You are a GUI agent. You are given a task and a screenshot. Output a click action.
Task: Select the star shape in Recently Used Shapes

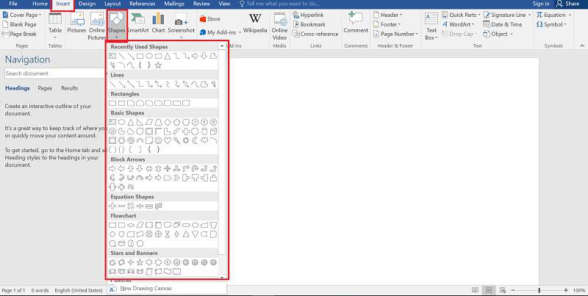[157, 66]
